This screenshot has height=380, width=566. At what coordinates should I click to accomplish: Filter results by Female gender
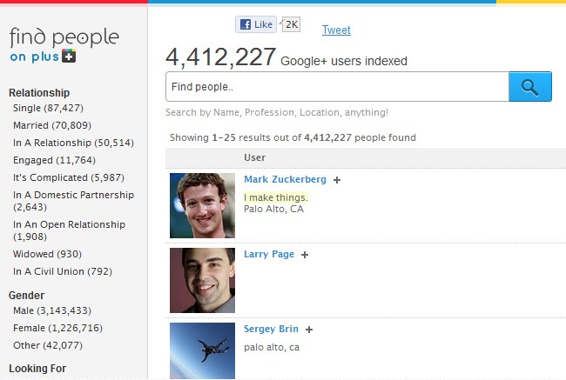tap(57, 328)
